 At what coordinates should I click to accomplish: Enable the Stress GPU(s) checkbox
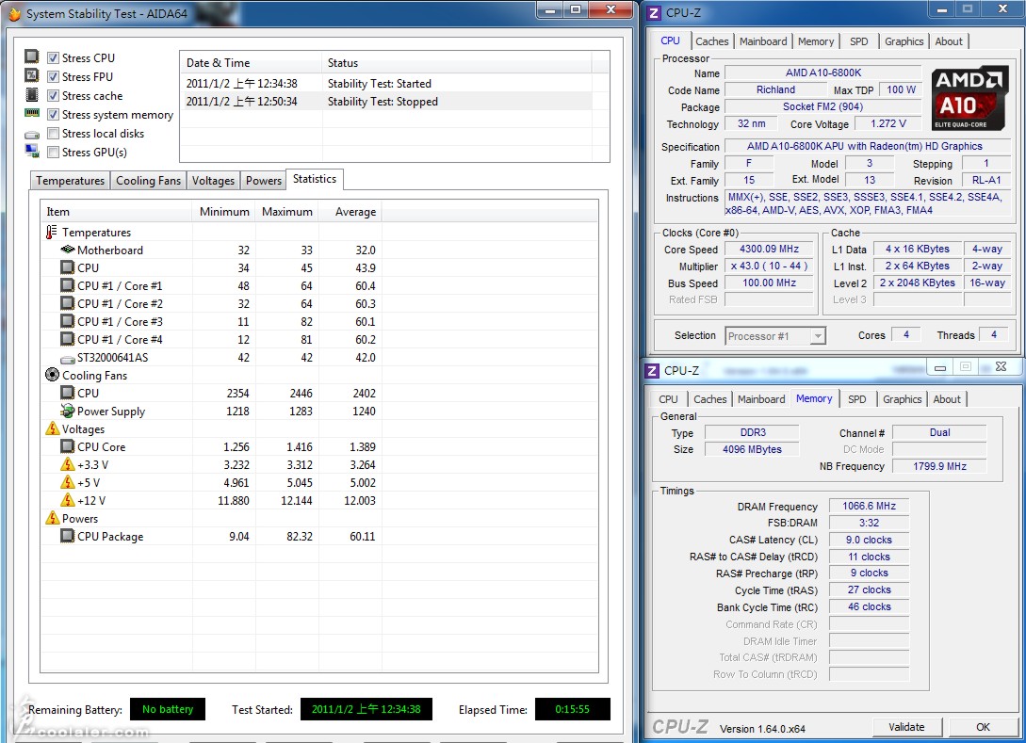[x=54, y=153]
